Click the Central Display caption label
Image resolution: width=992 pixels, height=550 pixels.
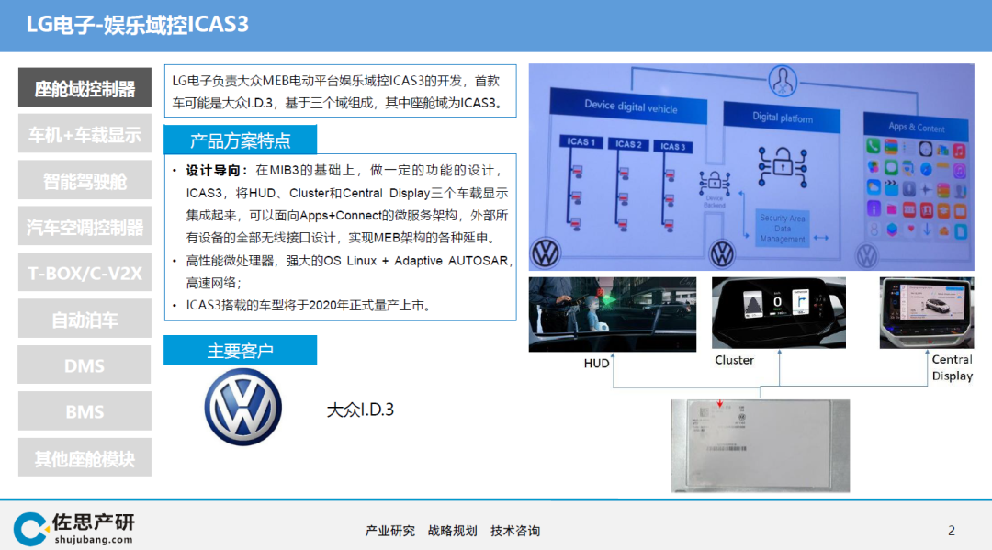coord(953,367)
